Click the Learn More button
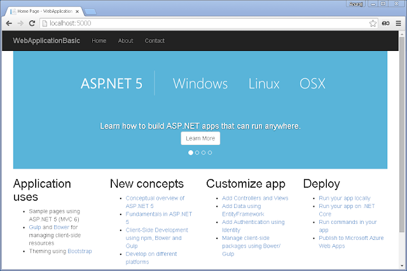The width and height of the screenshot is (407, 271). pyautogui.click(x=200, y=138)
